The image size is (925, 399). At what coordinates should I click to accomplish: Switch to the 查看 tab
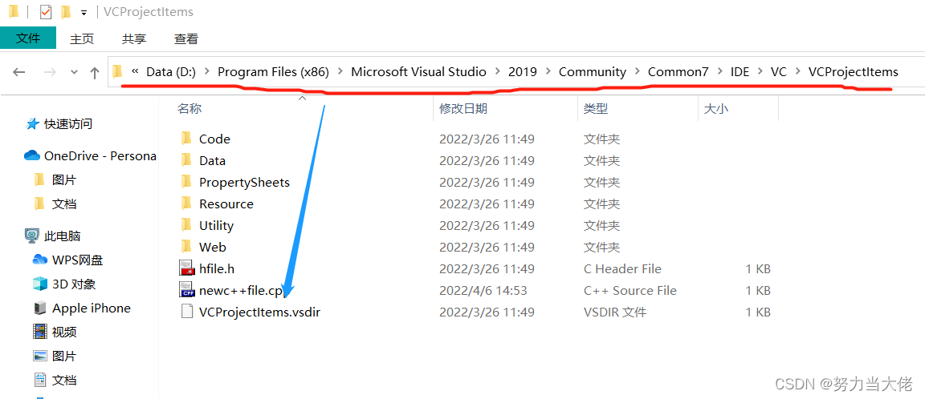[x=186, y=38]
